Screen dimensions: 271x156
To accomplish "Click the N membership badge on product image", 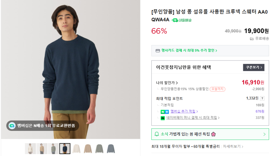I will click(x=12, y=125).
